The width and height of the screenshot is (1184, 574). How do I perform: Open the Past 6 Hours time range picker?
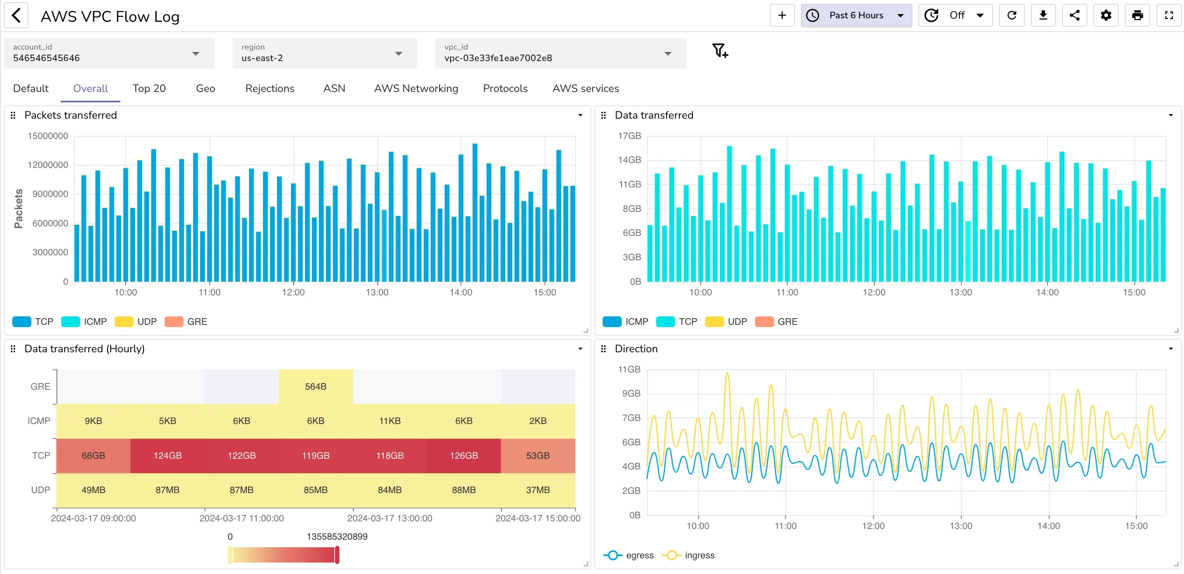(856, 15)
